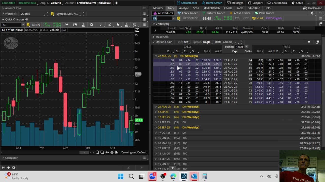
Task: Select the pointer drawing tool in chart toolbar
Action: point(118,25)
